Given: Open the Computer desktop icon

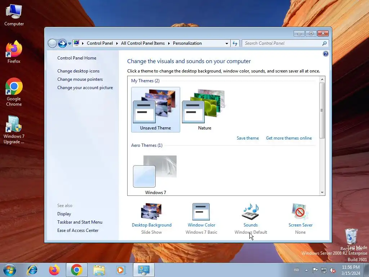Looking at the screenshot, I should 14,15.
